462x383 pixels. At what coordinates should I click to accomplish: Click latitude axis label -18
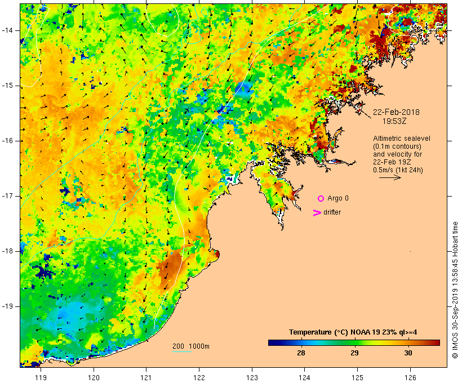click(7, 251)
